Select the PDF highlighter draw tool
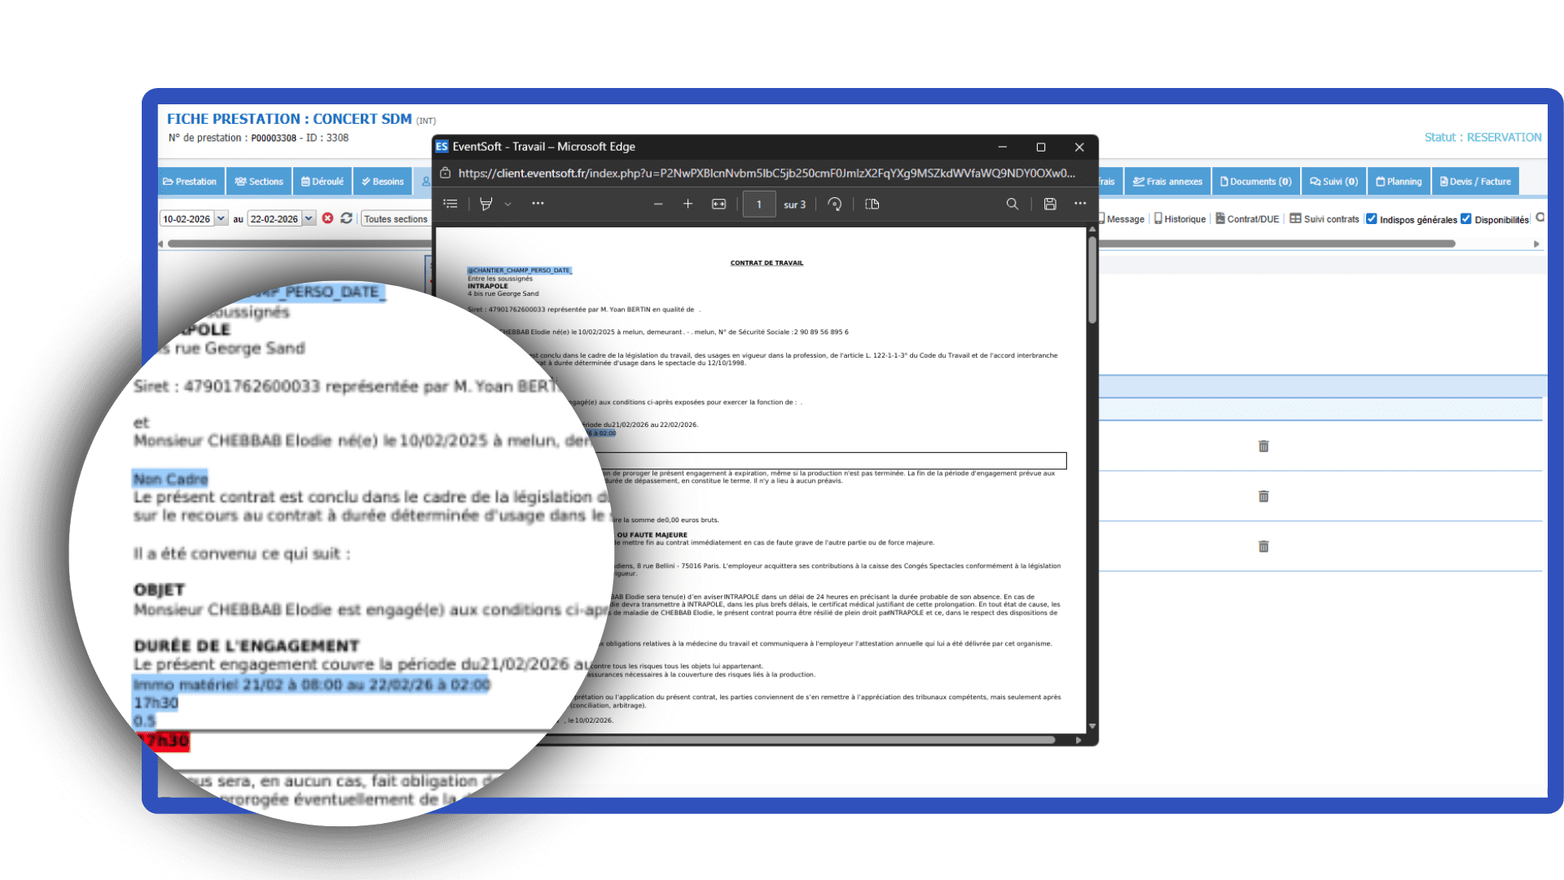Screen dimensions: 1564x880 [486, 204]
